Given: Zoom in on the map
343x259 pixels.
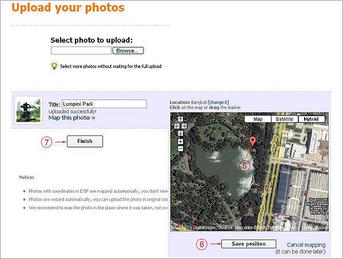Looking at the screenshot, I should [x=181, y=141].
